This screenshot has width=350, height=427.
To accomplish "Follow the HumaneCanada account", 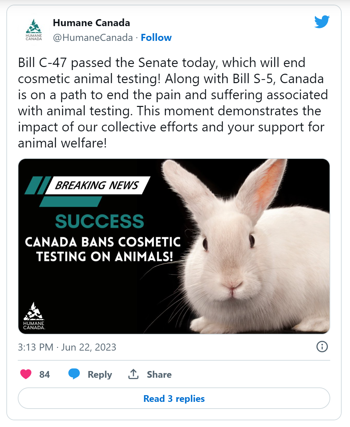I will pyautogui.click(x=156, y=38).
